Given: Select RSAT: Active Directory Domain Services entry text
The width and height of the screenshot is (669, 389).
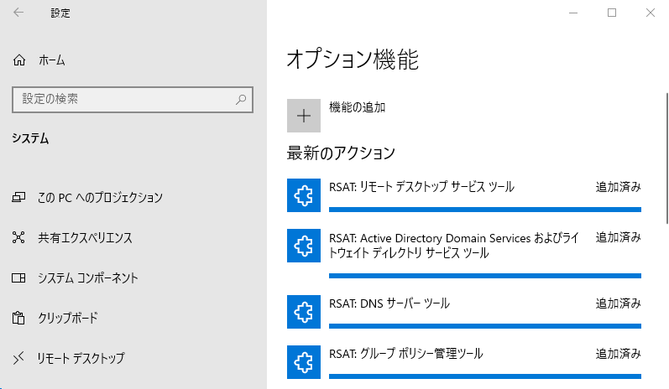Looking at the screenshot, I should tap(454, 246).
